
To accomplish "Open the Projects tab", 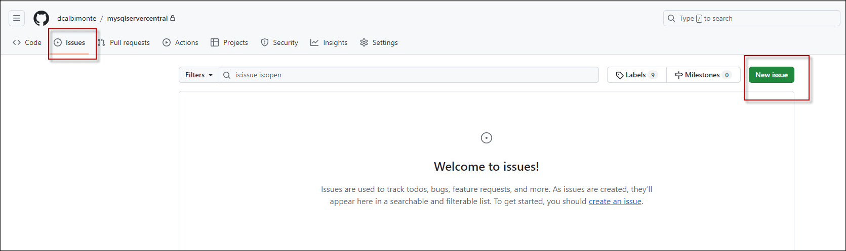I will pos(229,43).
